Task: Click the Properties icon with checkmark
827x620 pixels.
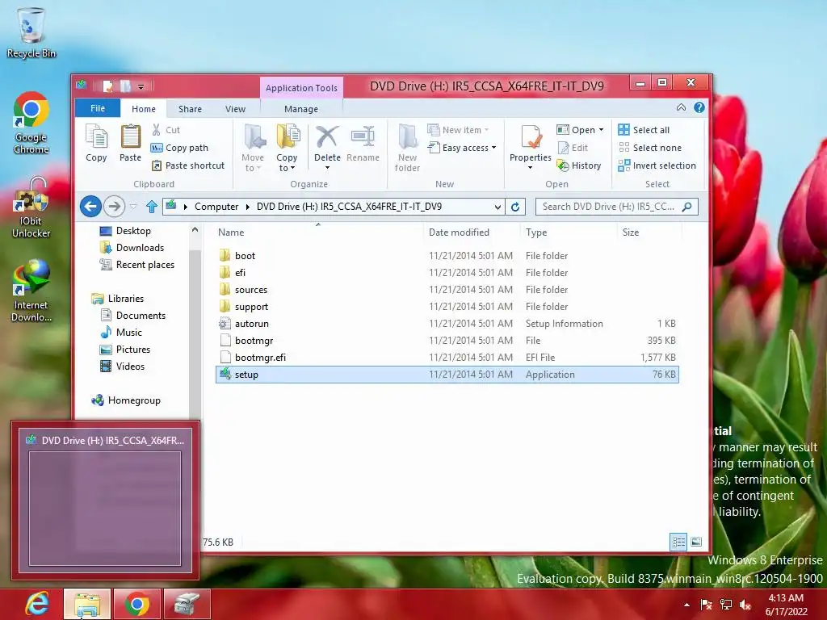Action: (x=531, y=137)
